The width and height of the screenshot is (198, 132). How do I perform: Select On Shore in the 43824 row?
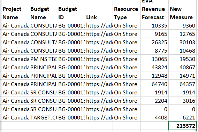point(127,67)
